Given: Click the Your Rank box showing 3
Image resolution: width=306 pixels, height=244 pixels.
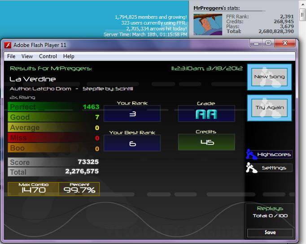Looking at the screenshot, I should (132, 114).
